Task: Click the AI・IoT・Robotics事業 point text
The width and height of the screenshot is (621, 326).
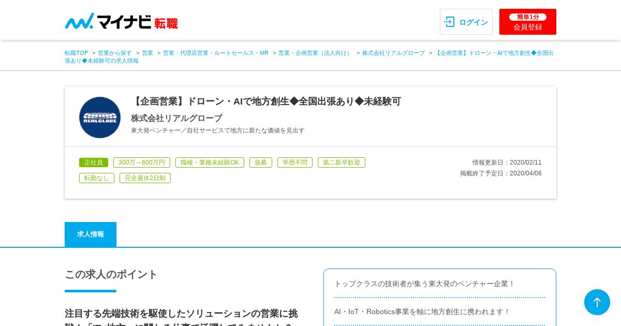Action: point(422,312)
